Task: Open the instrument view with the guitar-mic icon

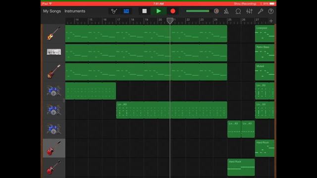Action: coord(114,11)
